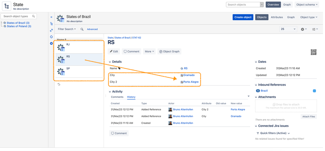Click the magnifier icon beside Filter Search
Viewport: 325px width, 151px height.
(82, 29)
